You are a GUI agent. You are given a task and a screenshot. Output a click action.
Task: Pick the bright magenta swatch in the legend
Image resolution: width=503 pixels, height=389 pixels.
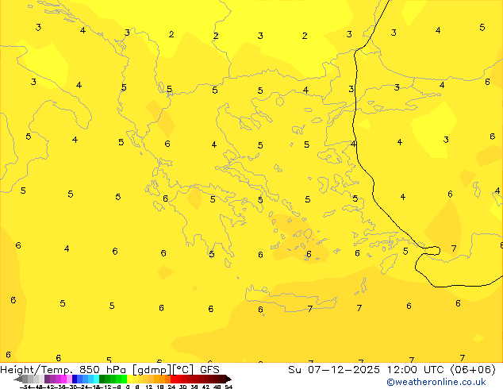(x=63, y=379)
